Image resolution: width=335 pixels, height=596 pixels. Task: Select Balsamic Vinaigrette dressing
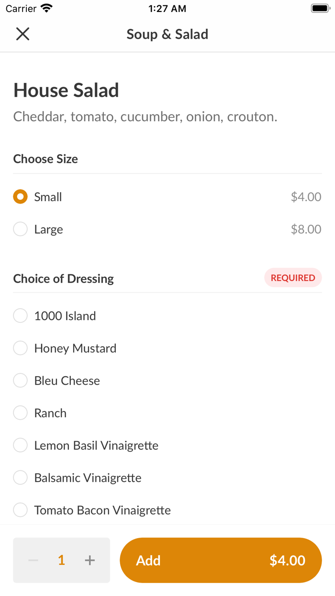(x=20, y=478)
